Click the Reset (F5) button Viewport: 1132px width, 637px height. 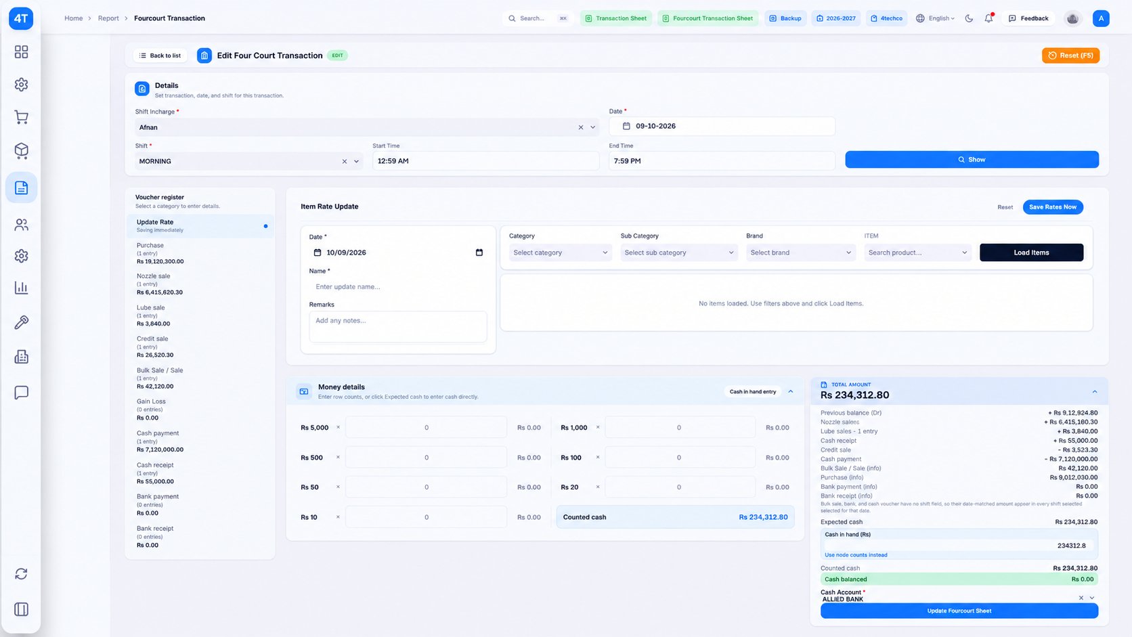tap(1070, 56)
